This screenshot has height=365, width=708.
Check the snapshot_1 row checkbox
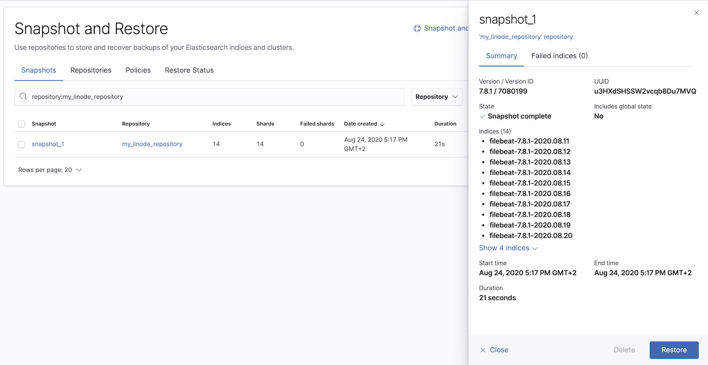click(x=22, y=144)
